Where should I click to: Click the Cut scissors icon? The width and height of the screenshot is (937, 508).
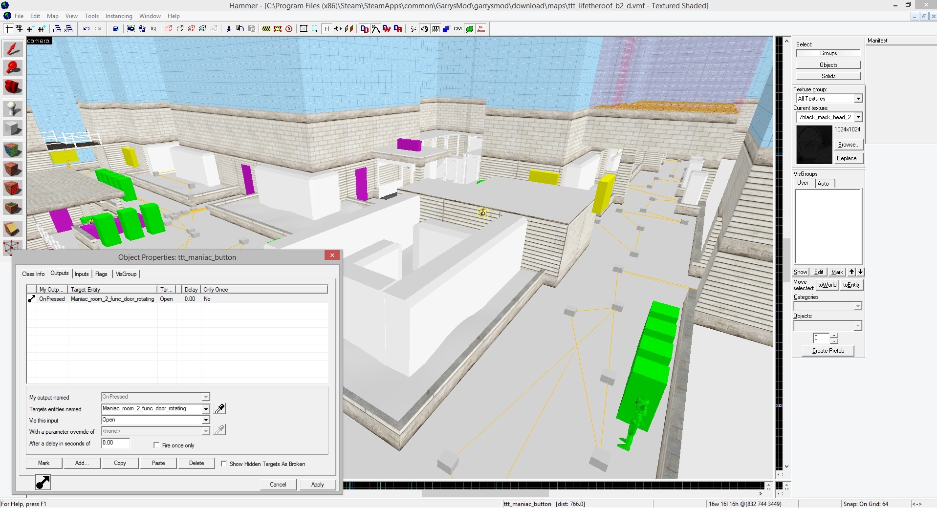click(229, 29)
